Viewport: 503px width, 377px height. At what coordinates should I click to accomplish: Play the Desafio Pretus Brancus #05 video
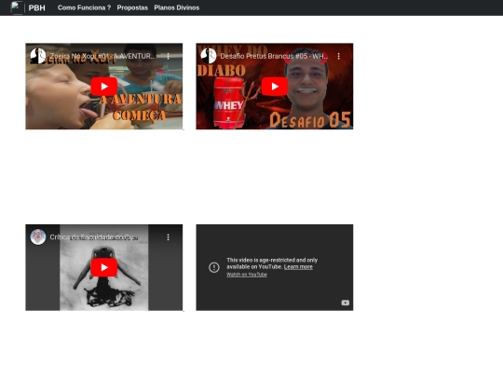click(275, 87)
